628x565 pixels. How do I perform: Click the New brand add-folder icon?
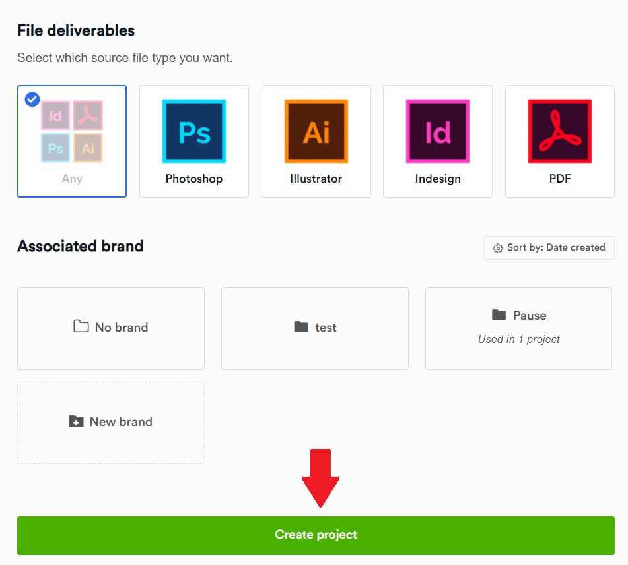76,421
